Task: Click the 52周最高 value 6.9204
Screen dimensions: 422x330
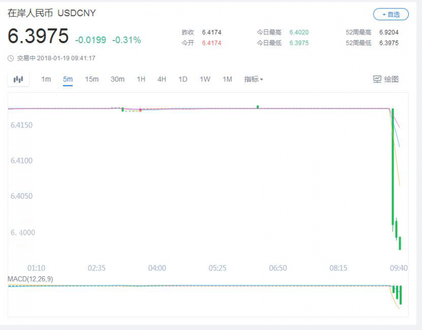Action: 388,32
